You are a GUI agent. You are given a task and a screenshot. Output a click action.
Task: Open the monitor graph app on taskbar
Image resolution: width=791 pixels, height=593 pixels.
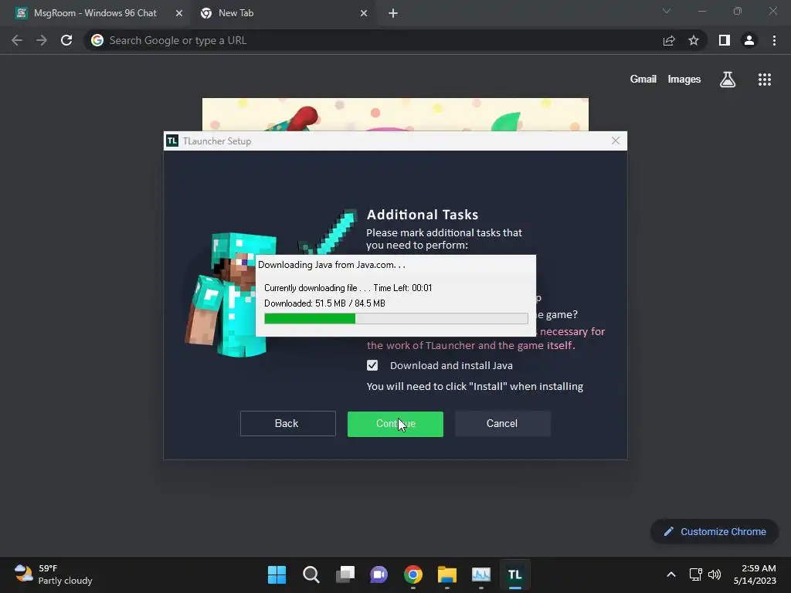tap(481, 574)
